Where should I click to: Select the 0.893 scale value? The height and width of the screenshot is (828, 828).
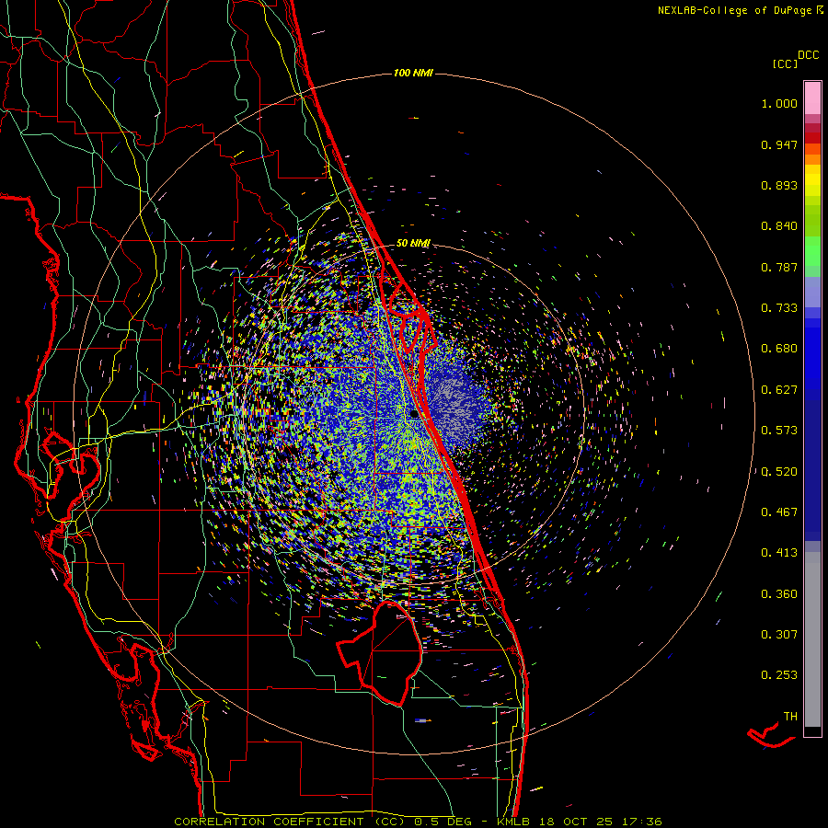coord(779,185)
